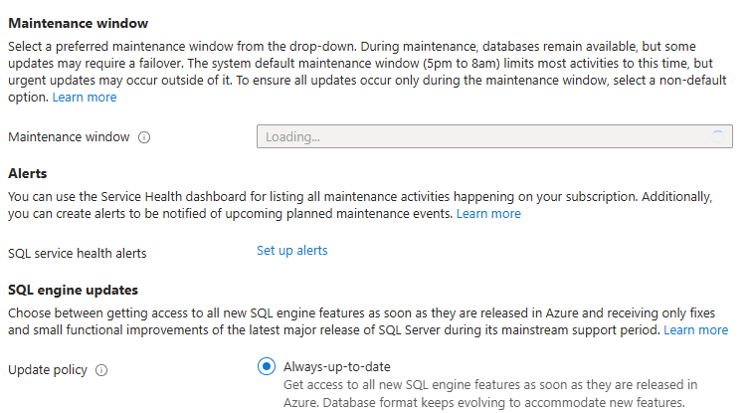Open Learn more link for SQL engine updates
This screenshot has height=413, width=753.
695,329
